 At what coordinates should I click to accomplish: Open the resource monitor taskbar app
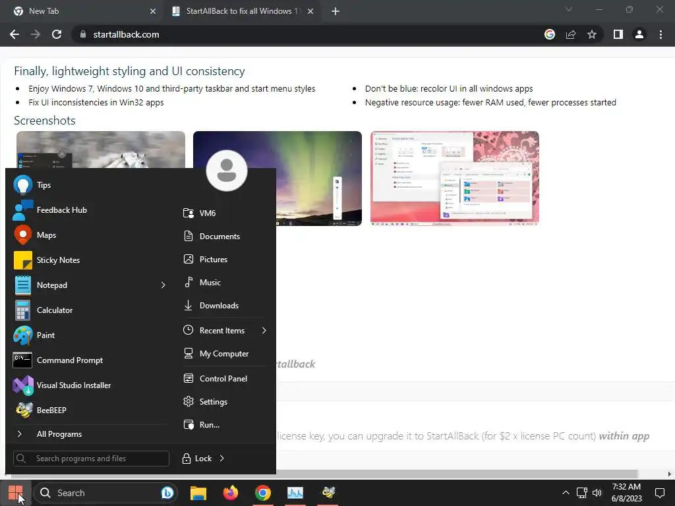[295, 493]
